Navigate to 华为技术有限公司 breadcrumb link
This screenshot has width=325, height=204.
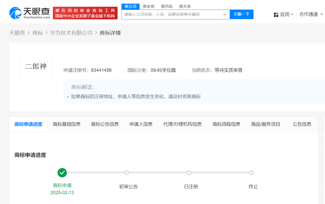pos(71,33)
